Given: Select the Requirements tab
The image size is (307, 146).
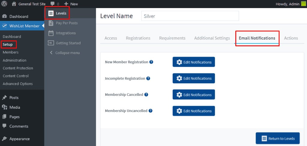Looking at the screenshot, I should [x=172, y=38].
